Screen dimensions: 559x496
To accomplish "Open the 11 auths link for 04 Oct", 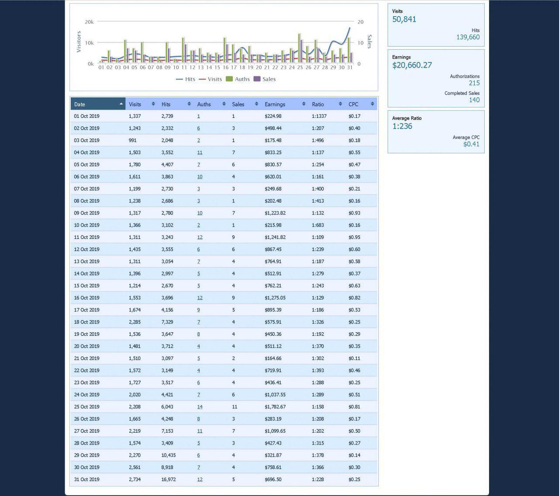I will (x=200, y=153).
